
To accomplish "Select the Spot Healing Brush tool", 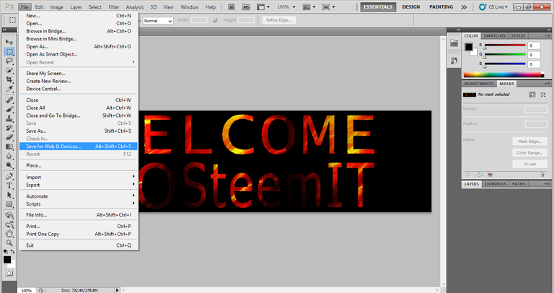I will (x=9, y=100).
